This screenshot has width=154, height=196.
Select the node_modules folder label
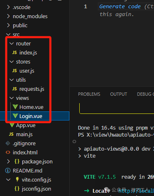coord(30,16)
